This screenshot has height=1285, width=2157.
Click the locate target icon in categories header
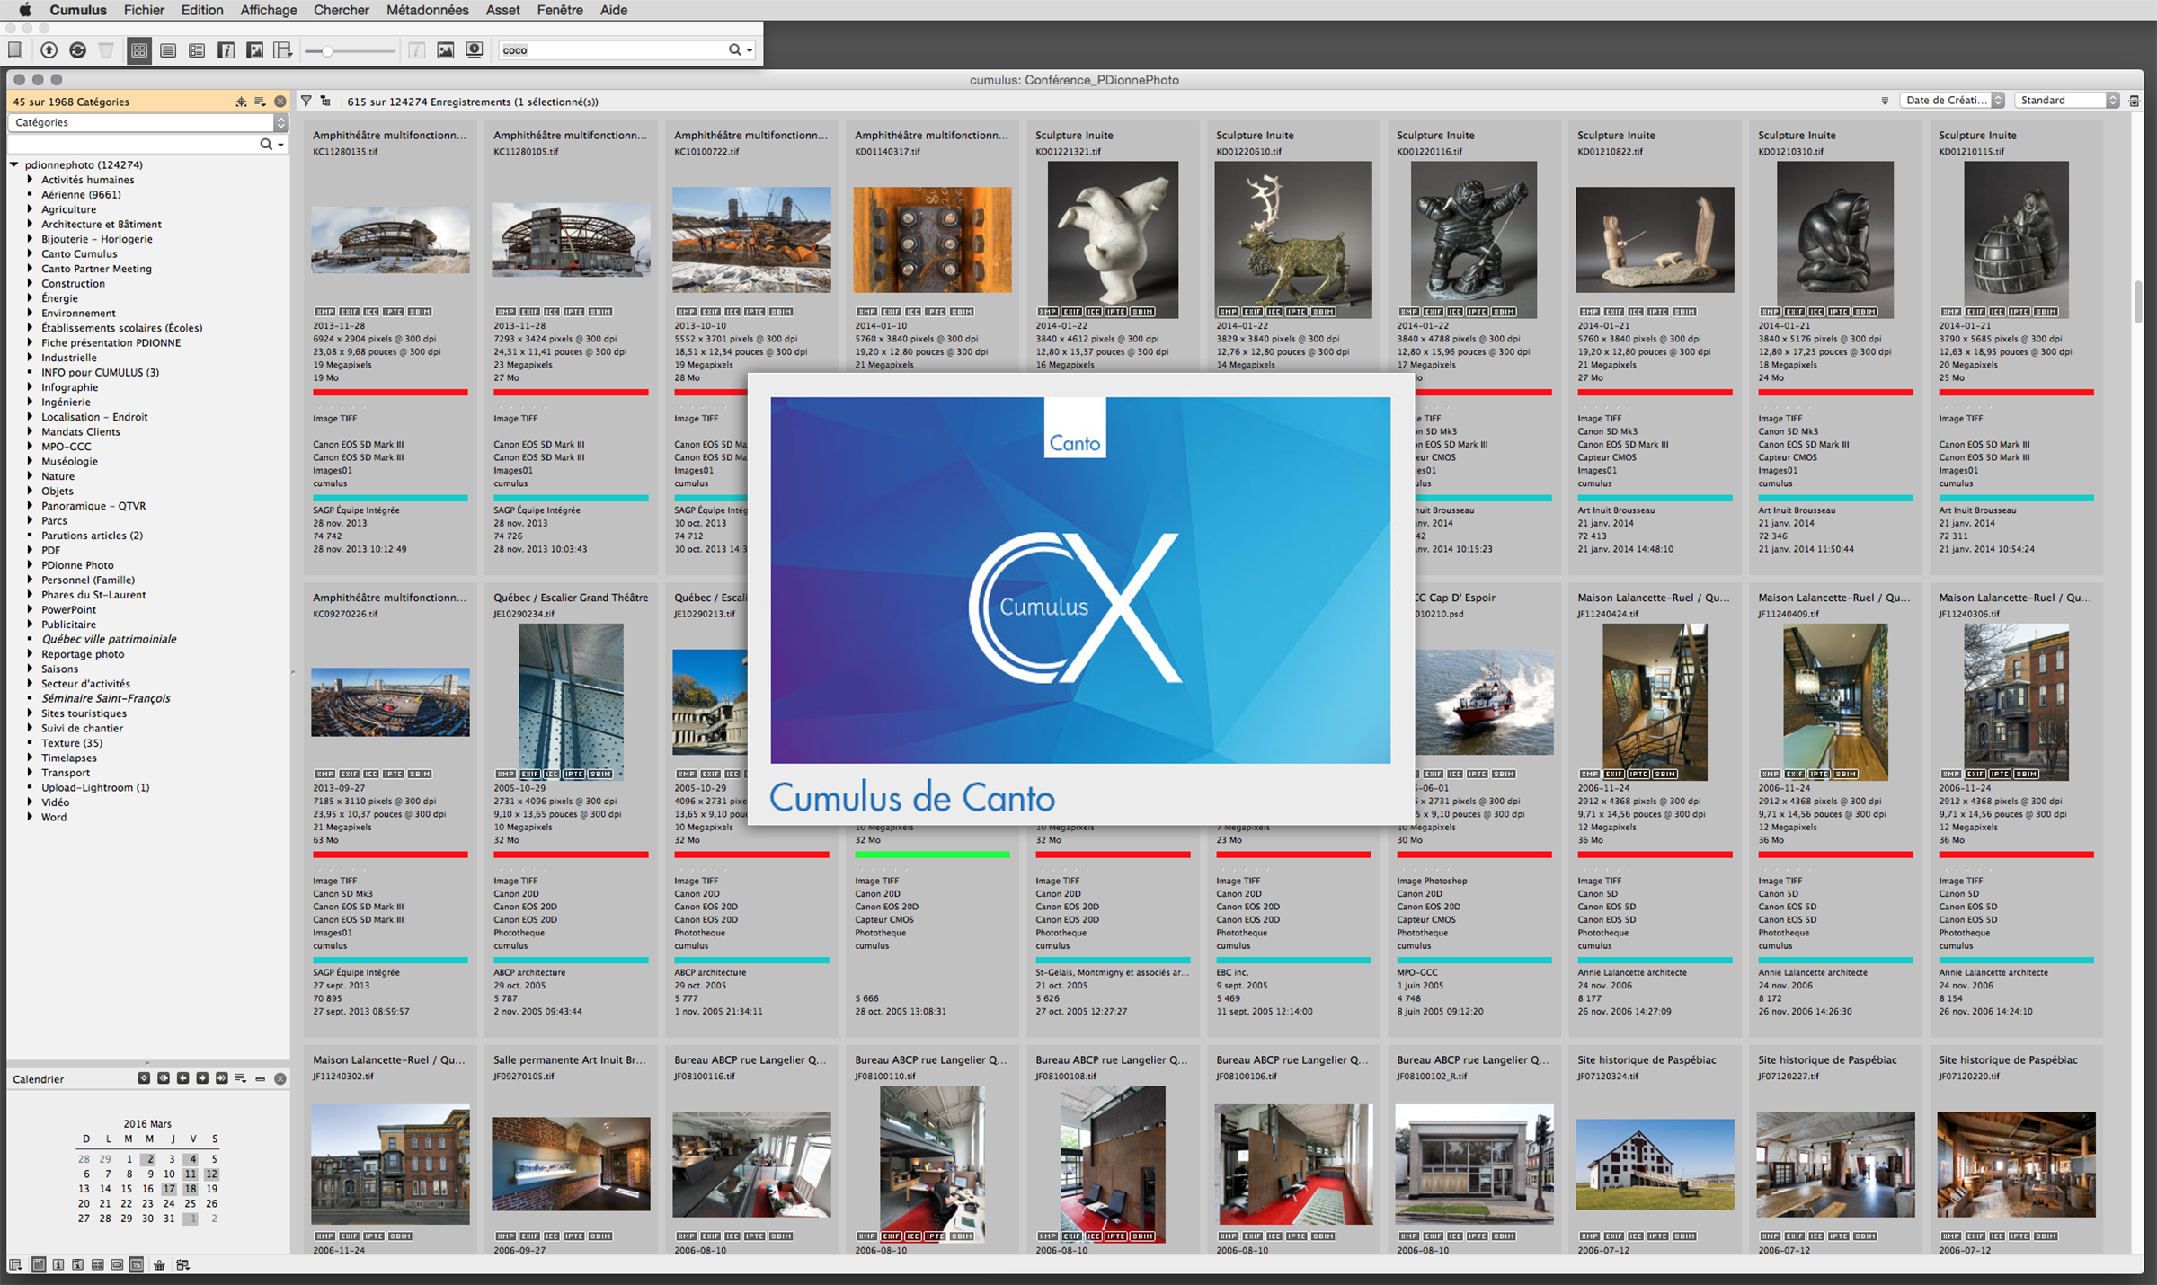point(241,102)
